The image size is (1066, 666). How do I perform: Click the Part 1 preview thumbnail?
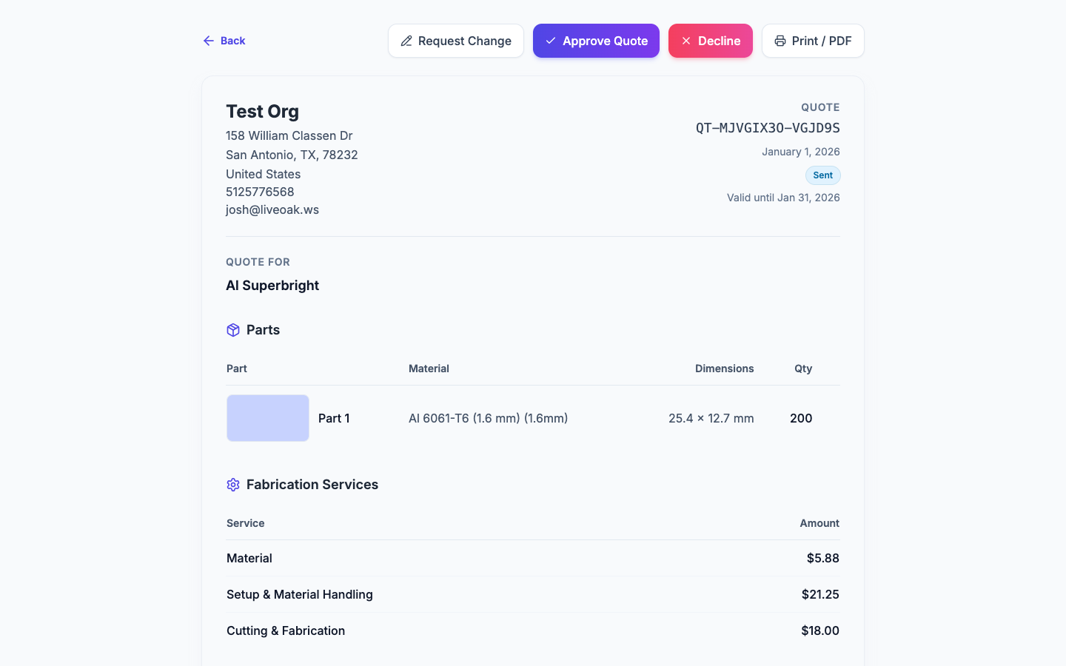(x=267, y=417)
